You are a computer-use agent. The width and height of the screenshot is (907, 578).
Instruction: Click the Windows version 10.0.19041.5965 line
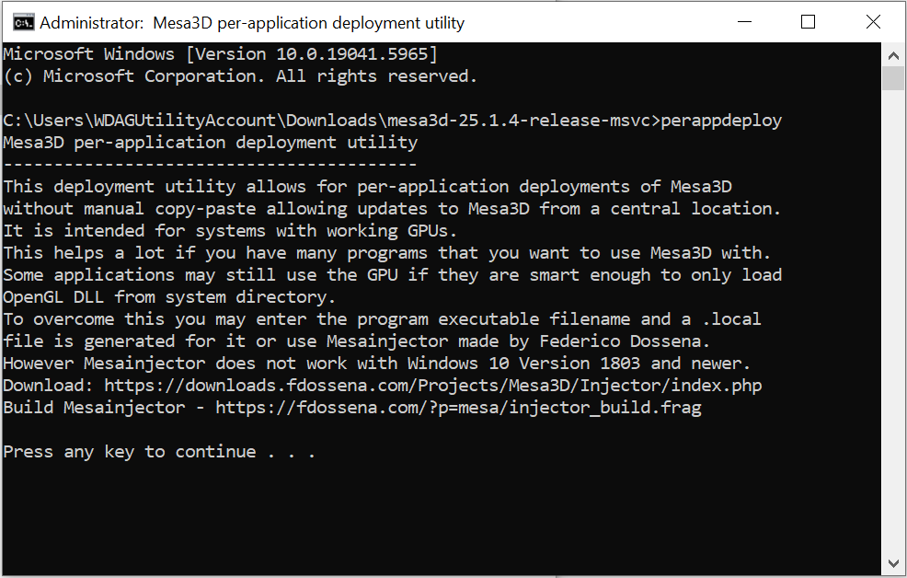(x=220, y=54)
